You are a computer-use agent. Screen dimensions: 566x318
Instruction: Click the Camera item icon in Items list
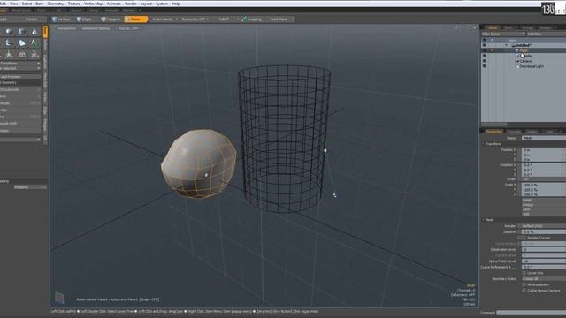tap(517, 61)
